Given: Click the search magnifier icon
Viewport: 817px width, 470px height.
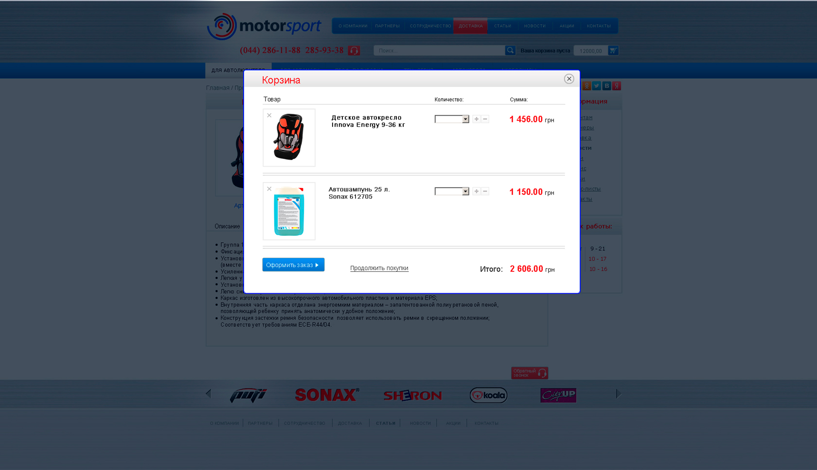Looking at the screenshot, I should pyautogui.click(x=510, y=50).
